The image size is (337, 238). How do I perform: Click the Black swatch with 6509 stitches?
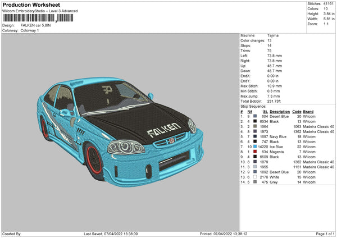pos(255,157)
